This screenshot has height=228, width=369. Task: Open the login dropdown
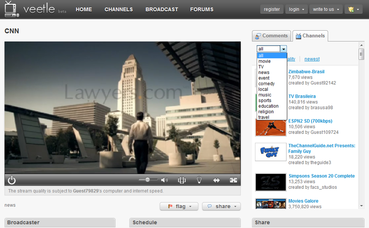pos(297,9)
